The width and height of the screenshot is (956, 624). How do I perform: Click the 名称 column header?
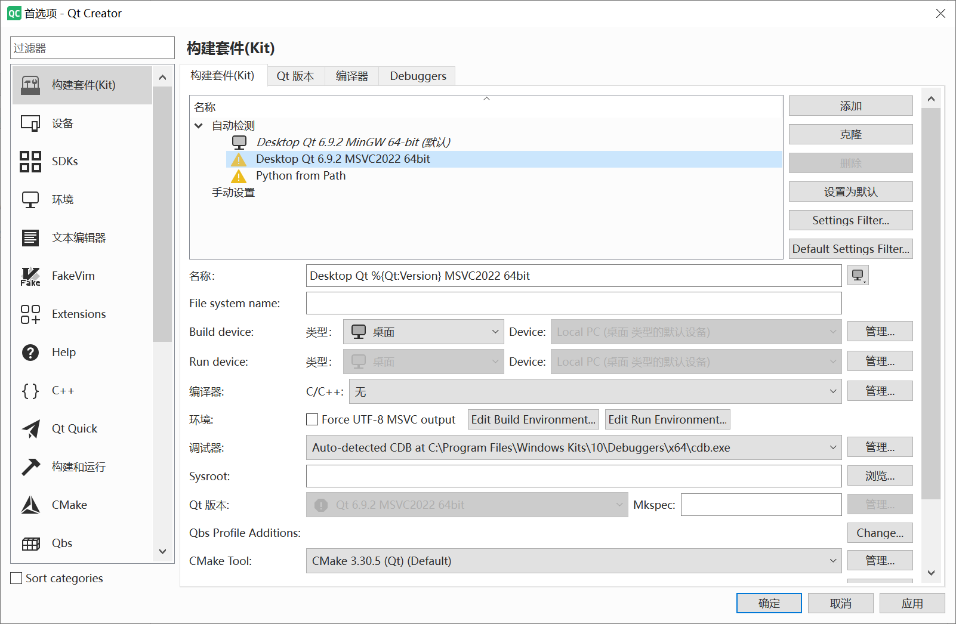tap(486, 106)
